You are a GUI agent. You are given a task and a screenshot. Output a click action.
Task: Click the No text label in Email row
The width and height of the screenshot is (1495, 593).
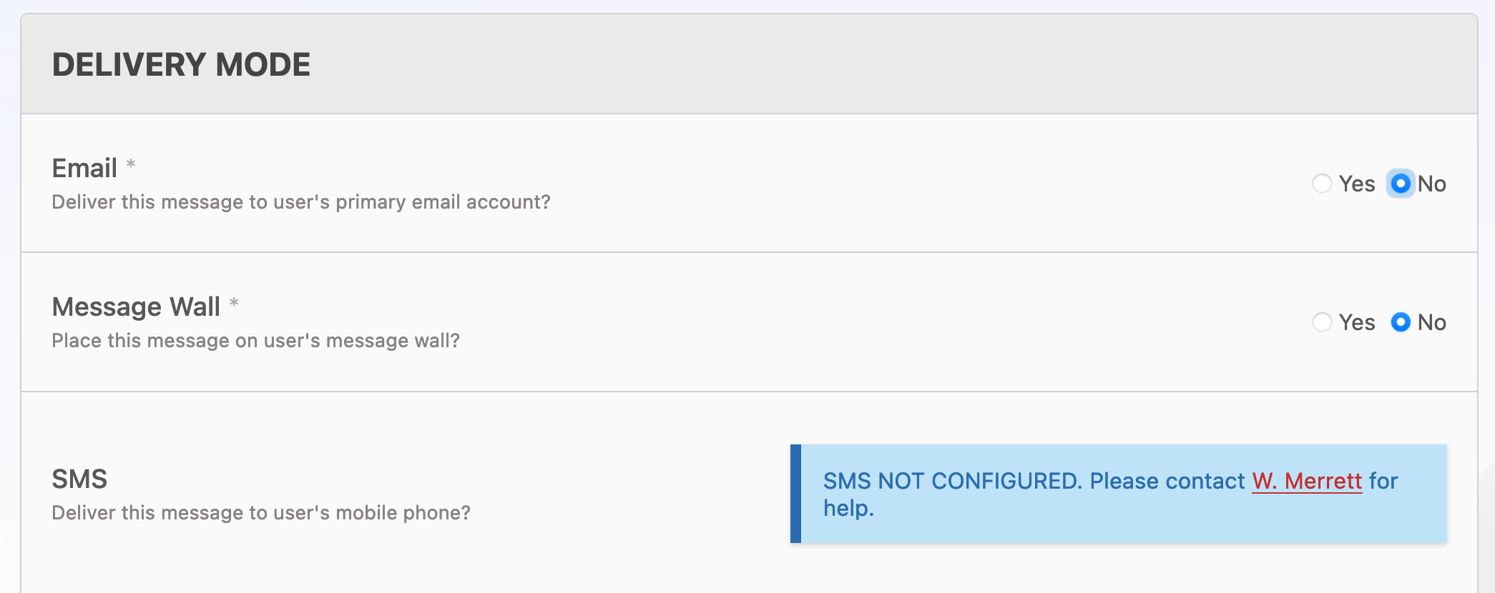pyautogui.click(x=1432, y=184)
